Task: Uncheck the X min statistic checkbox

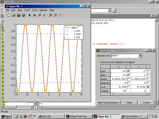Action: pyautogui.click(x=128, y=71)
